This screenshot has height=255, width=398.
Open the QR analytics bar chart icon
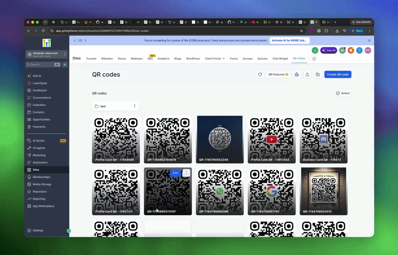[x=297, y=74]
